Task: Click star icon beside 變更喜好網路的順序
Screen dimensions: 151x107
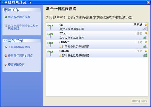Action: point(6,56)
